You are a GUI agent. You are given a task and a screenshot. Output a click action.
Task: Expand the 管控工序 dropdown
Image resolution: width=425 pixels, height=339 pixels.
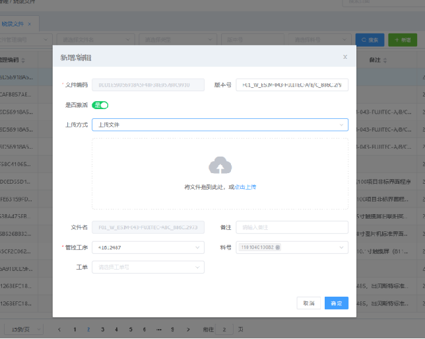[148, 247]
